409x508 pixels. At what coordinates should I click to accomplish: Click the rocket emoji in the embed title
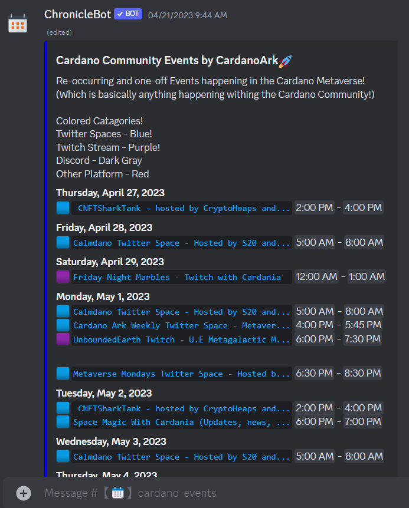(x=286, y=61)
